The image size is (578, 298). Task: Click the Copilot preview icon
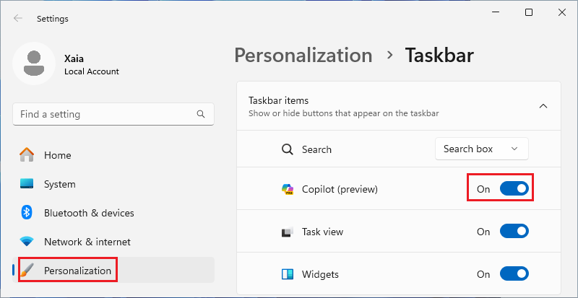coord(288,190)
